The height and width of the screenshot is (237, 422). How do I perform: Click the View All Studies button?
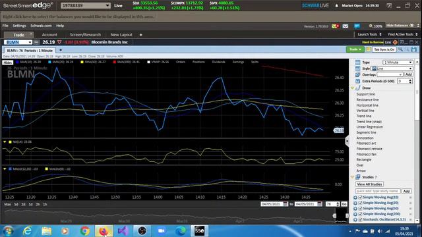coord(369,184)
